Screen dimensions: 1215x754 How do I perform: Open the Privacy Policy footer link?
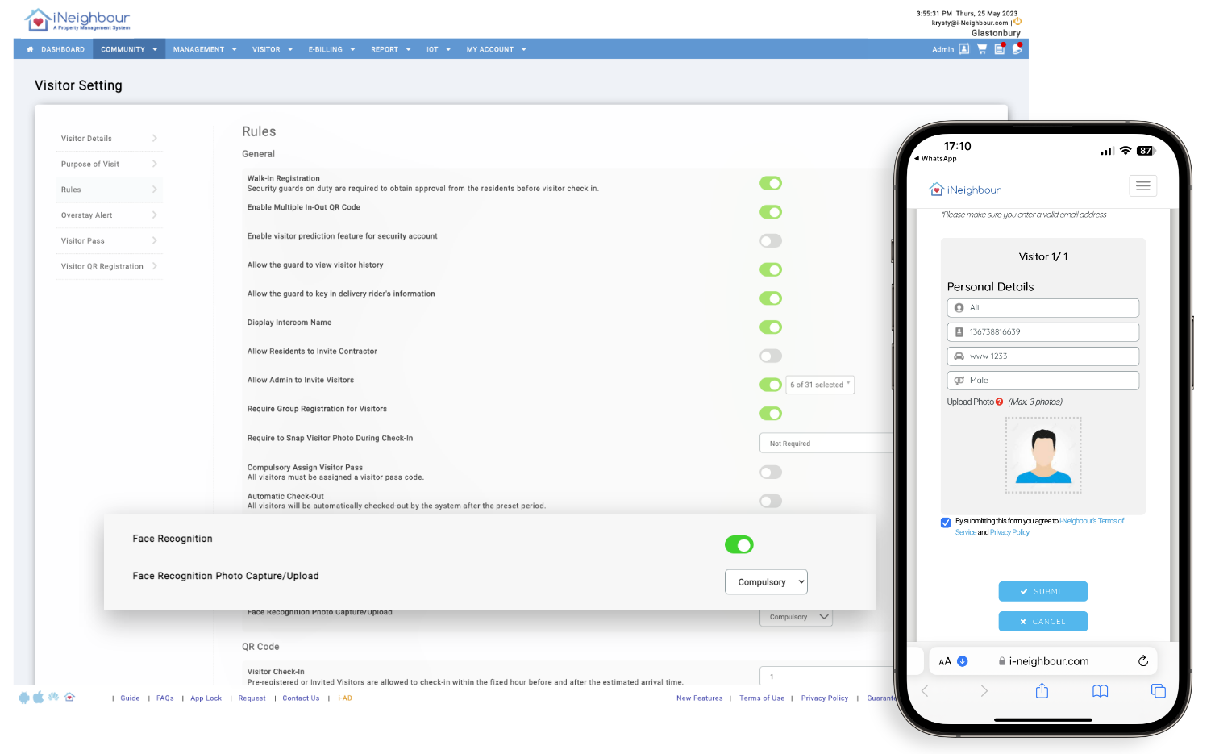coord(824,698)
